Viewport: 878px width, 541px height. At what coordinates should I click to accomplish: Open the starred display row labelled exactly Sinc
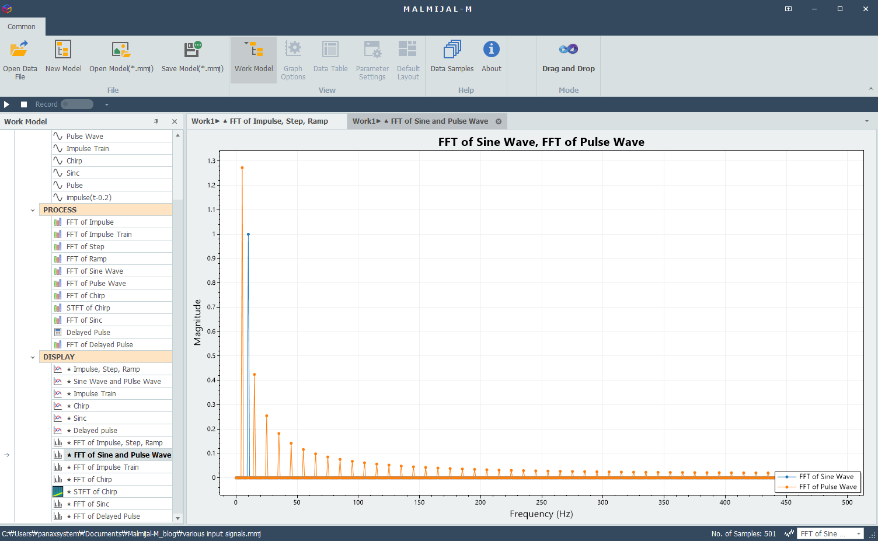coord(112,418)
